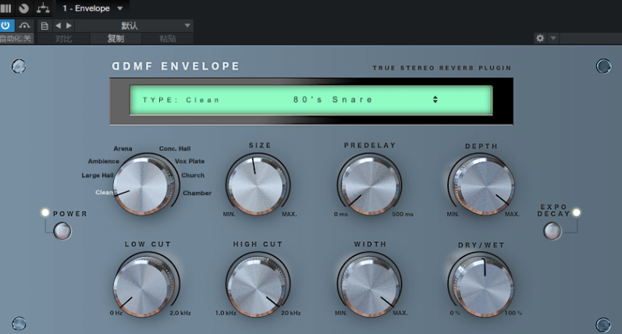Click the round knob icon in top bar
Screen dimensions: 622x334
click(23, 8)
